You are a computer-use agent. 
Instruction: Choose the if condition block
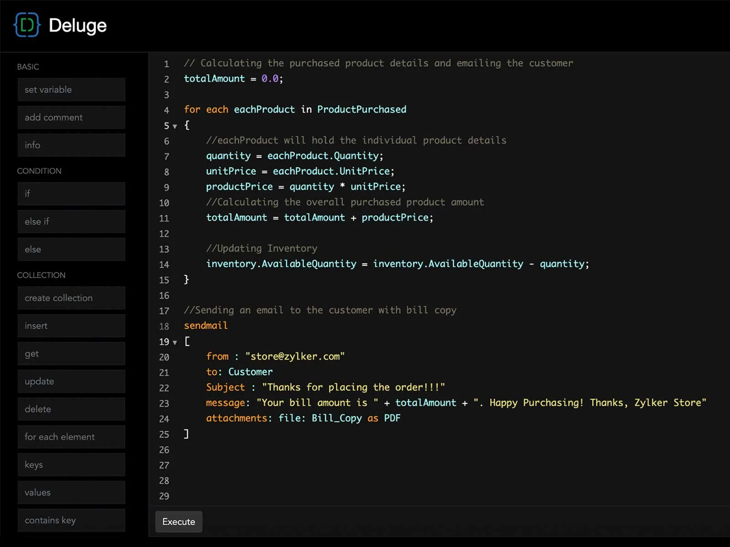pyautogui.click(x=71, y=194)
